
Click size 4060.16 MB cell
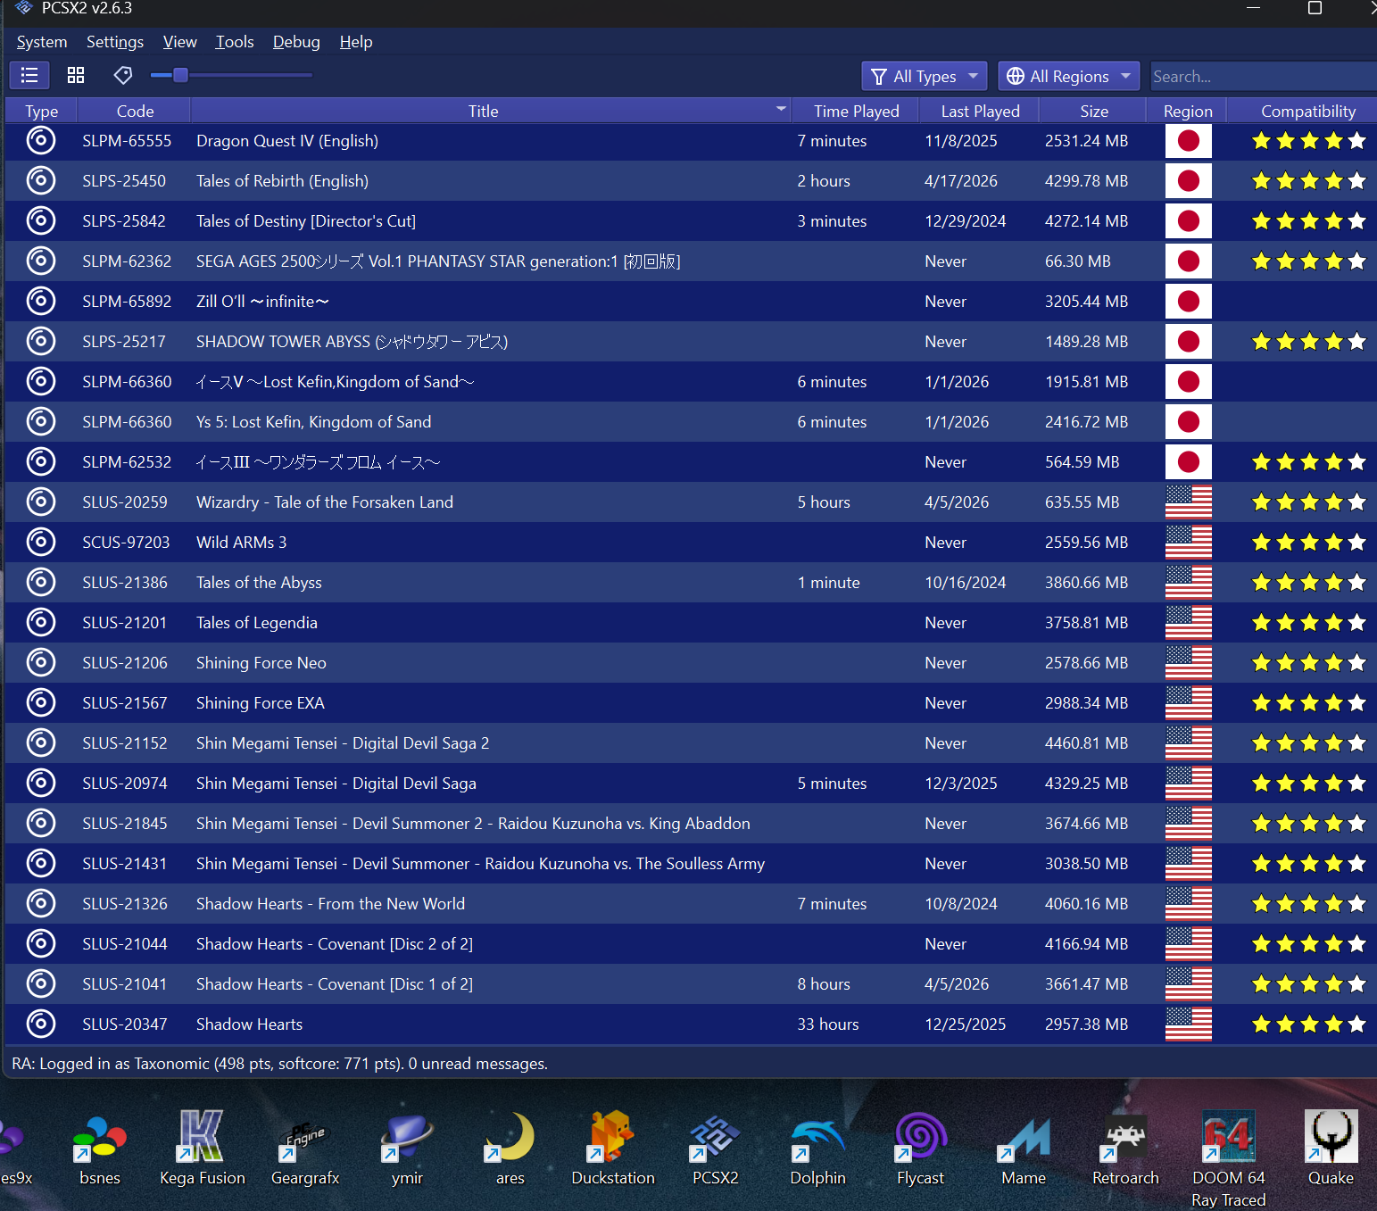point(1086,904)
